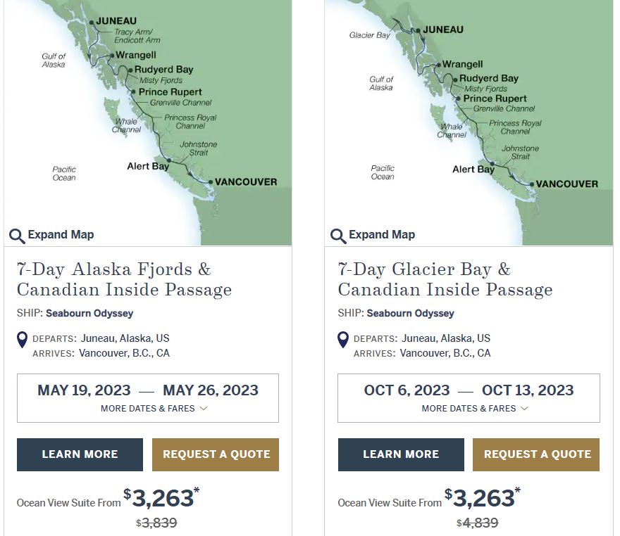
Task: Expand More Dates & Fares for October cruise
Action: [x=475, y=409]
